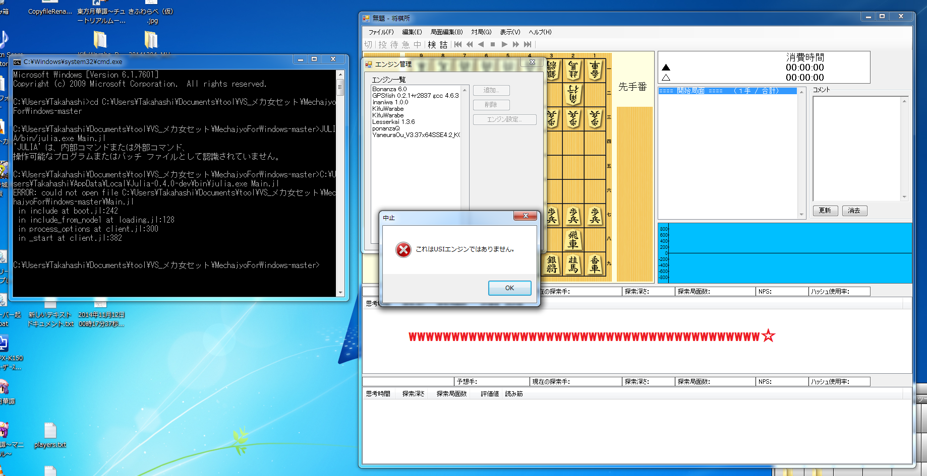Click the 削除 button in エンジン管理
Image resolution: width=927 pixels, height=476 pixels.
[x=491, y=105]
